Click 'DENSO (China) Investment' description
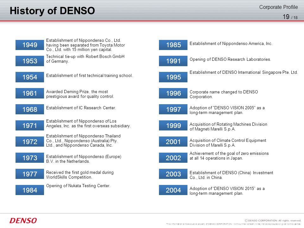Image resolution: width=304 pixels, height=228 pixels. pos(231,175)
